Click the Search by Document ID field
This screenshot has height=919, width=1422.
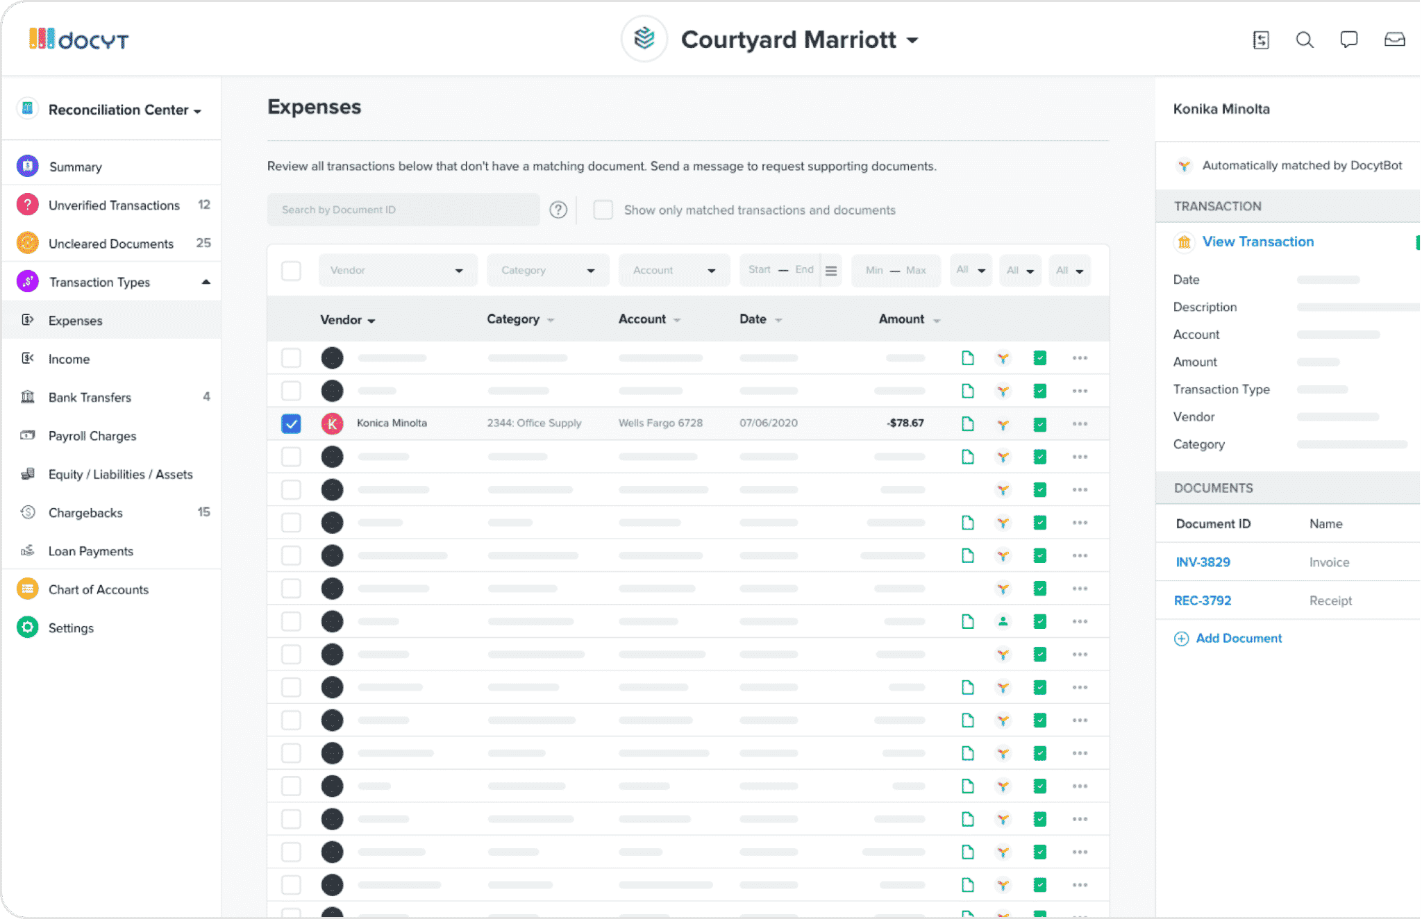pyautogui.click(x=403, y=210)
